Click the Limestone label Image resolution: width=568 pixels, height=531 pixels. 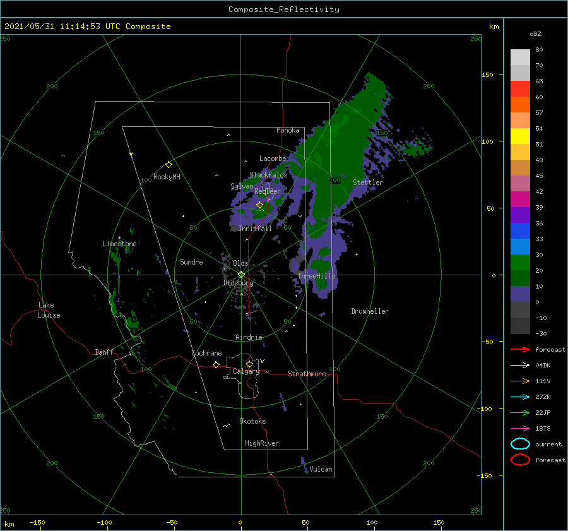[x=119, y=244]
